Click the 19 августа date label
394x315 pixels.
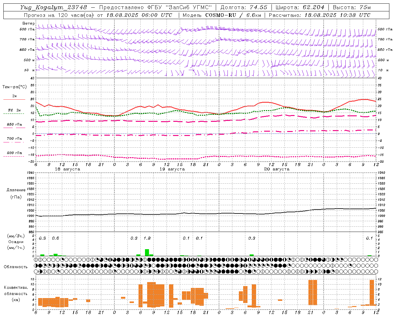(x=172, y=169)
